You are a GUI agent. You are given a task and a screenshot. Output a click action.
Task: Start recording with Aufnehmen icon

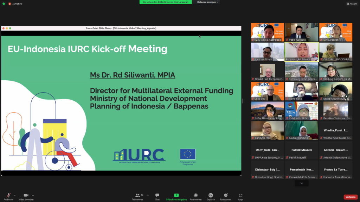point(195,195)
